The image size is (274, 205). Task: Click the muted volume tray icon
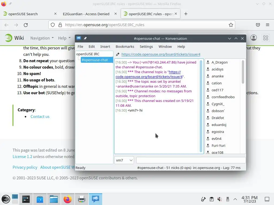pyautogui.click(x=219, y=199)
